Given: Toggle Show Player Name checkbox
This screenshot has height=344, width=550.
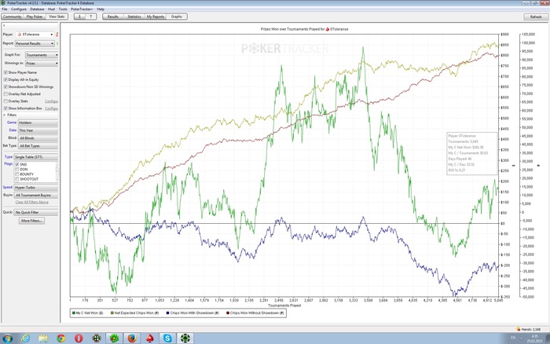Looking at the screenshot, I should (5, 72).
